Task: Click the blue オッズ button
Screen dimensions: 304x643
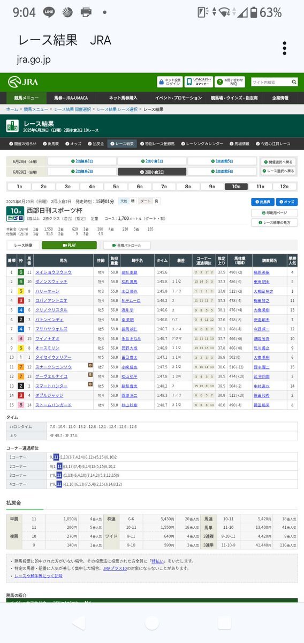Action: [x=287, y=202]
